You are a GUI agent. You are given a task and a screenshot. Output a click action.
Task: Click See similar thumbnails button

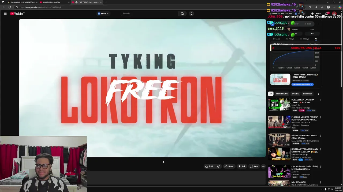pos(302,85)
